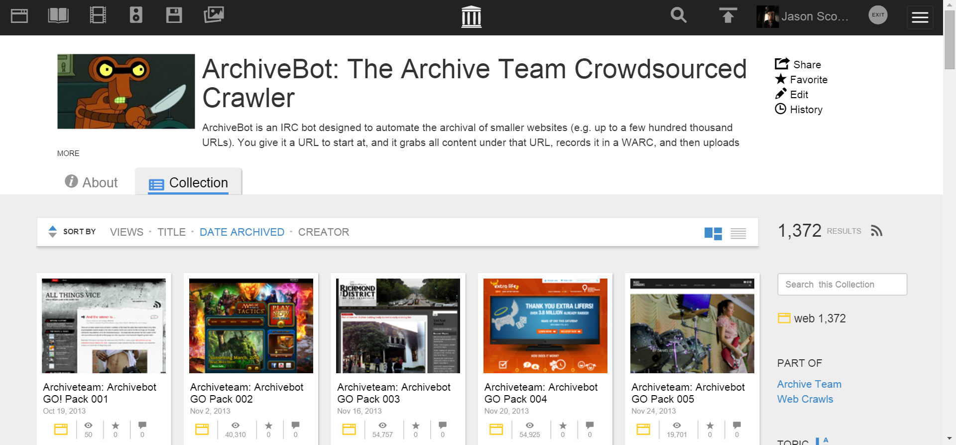This screenshot has height=445, width=956.
Task: Click the upload arrow icon
Action: 727,16
